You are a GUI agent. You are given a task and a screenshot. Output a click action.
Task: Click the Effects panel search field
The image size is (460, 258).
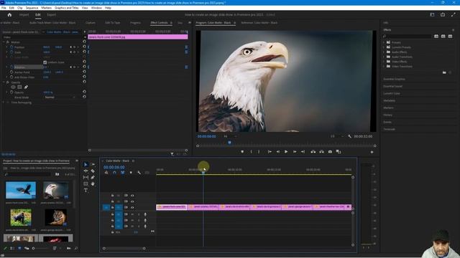click(x=409, y=37)
